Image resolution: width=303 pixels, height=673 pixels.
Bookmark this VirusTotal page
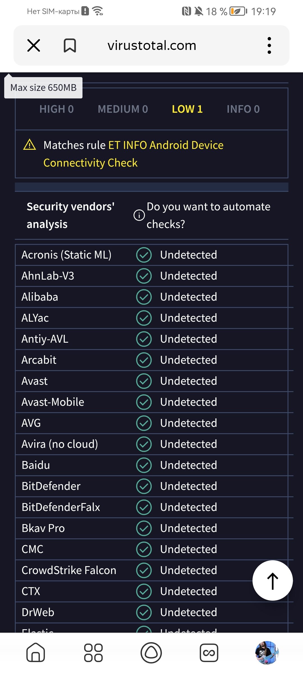(x=70, y=45)
